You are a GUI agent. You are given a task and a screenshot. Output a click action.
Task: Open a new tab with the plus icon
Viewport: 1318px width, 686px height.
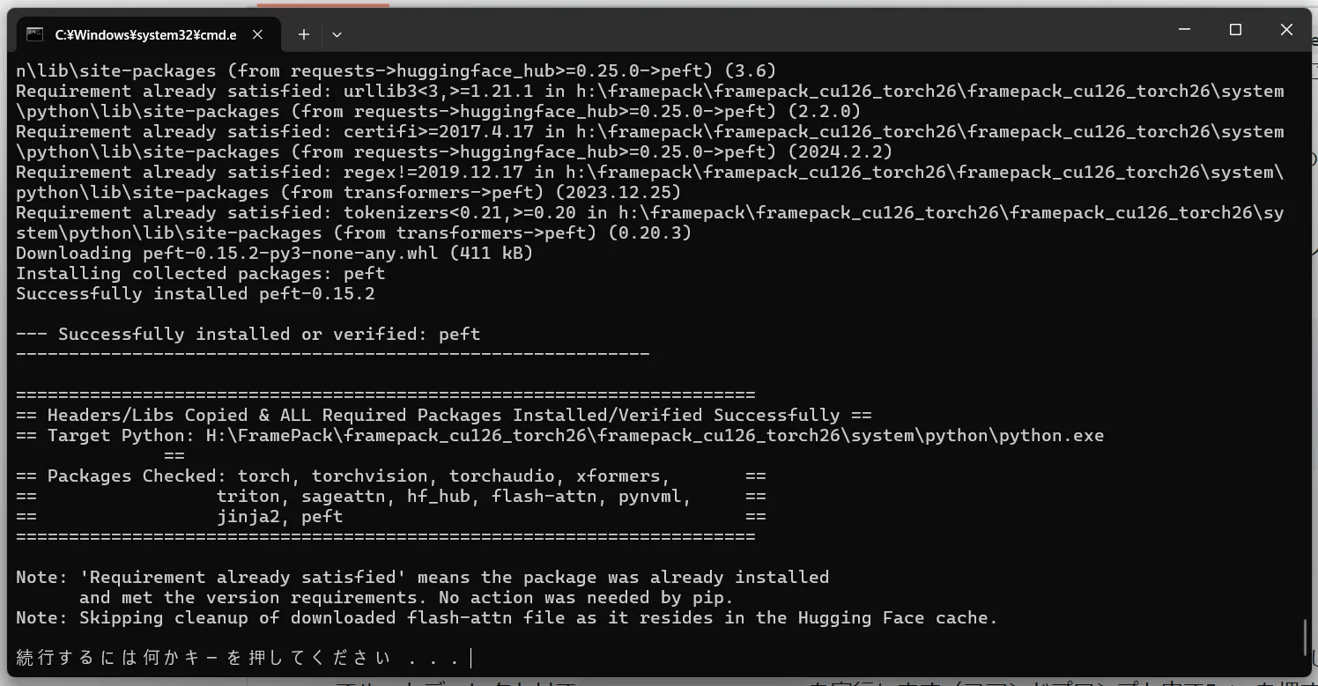pos(304,34)
